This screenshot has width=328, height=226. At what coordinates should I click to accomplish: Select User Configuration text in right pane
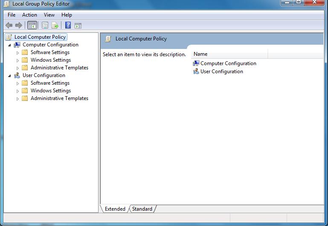click(x=221, y=72)
